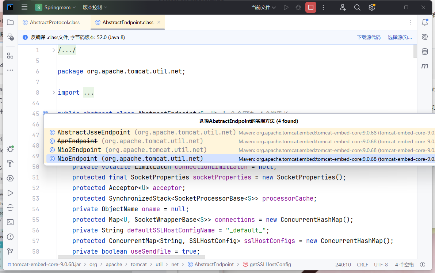The image size is (435, 273).
Task: Click the 选择源(S)... link
Action: pos(400,37)
